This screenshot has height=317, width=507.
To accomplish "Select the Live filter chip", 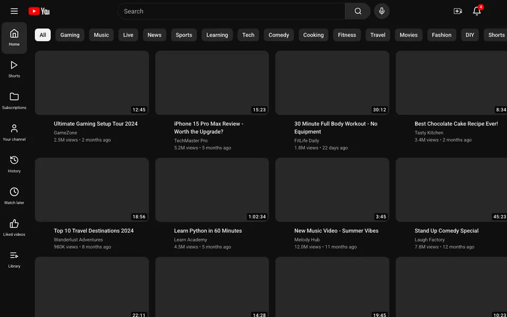I will pyautogui.click(x=128, y=35).
